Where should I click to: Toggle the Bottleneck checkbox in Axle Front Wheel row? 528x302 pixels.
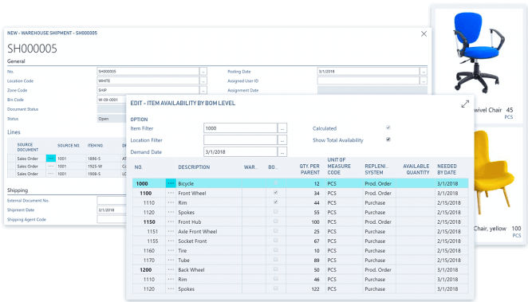pyautogui.click(x=276, y=231)
